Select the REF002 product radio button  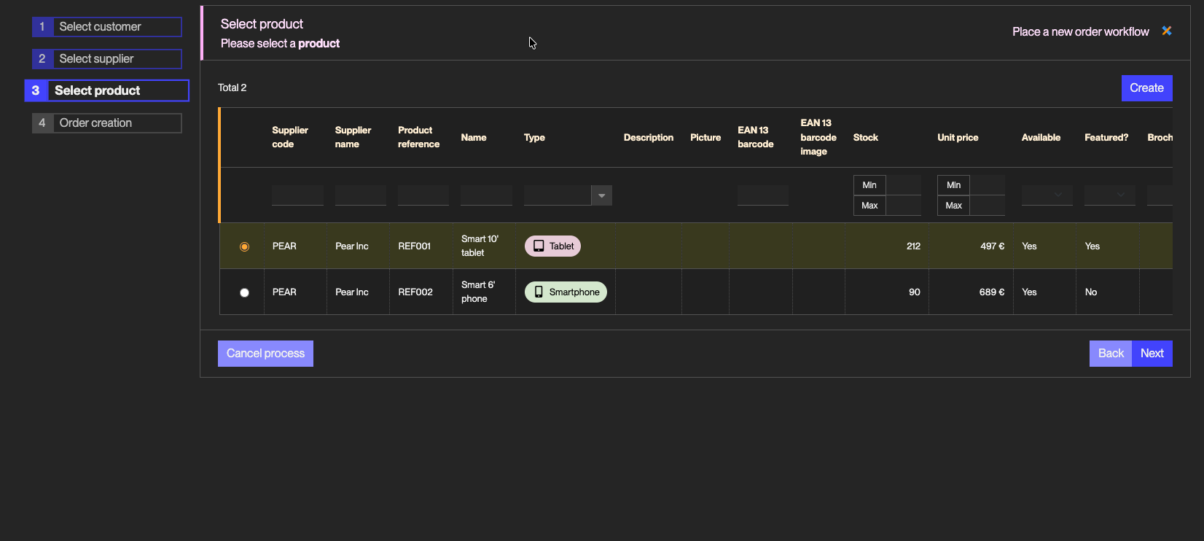point(244,292)
